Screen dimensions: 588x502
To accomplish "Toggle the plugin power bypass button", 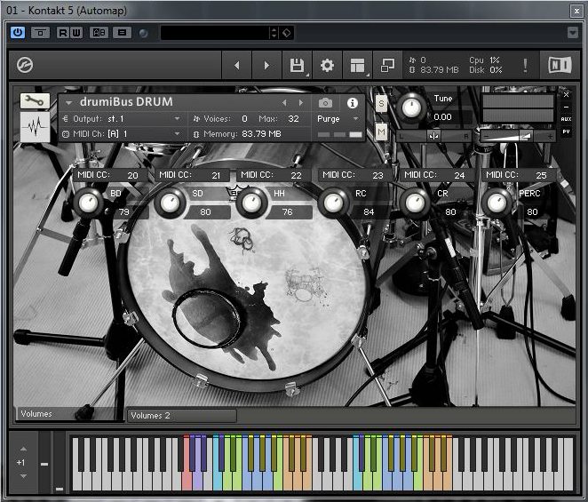I will (x=17, y=33).
